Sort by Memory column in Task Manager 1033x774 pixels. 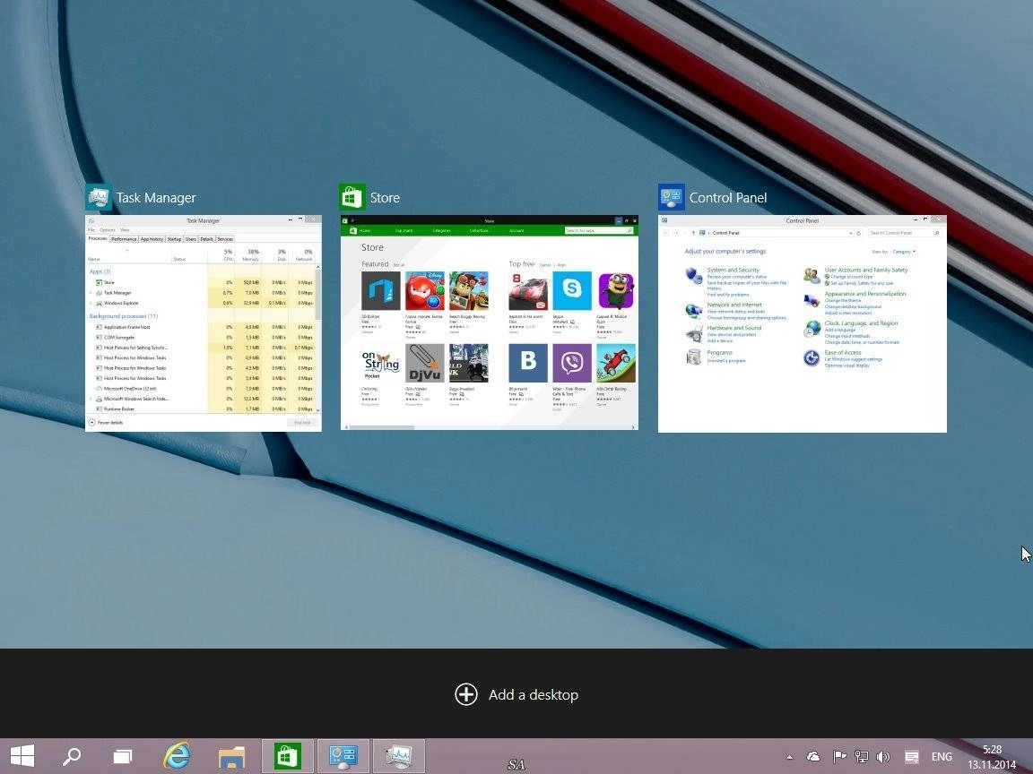249,254
